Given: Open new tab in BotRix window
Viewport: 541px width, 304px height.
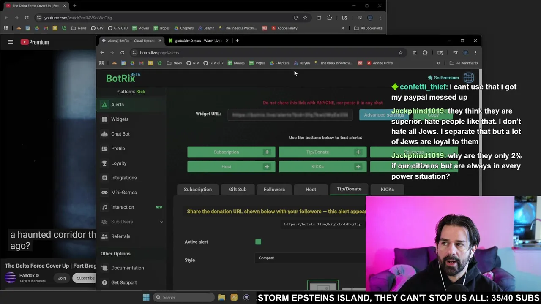Looking at the screenshot, I should click(x=237, y=41).
